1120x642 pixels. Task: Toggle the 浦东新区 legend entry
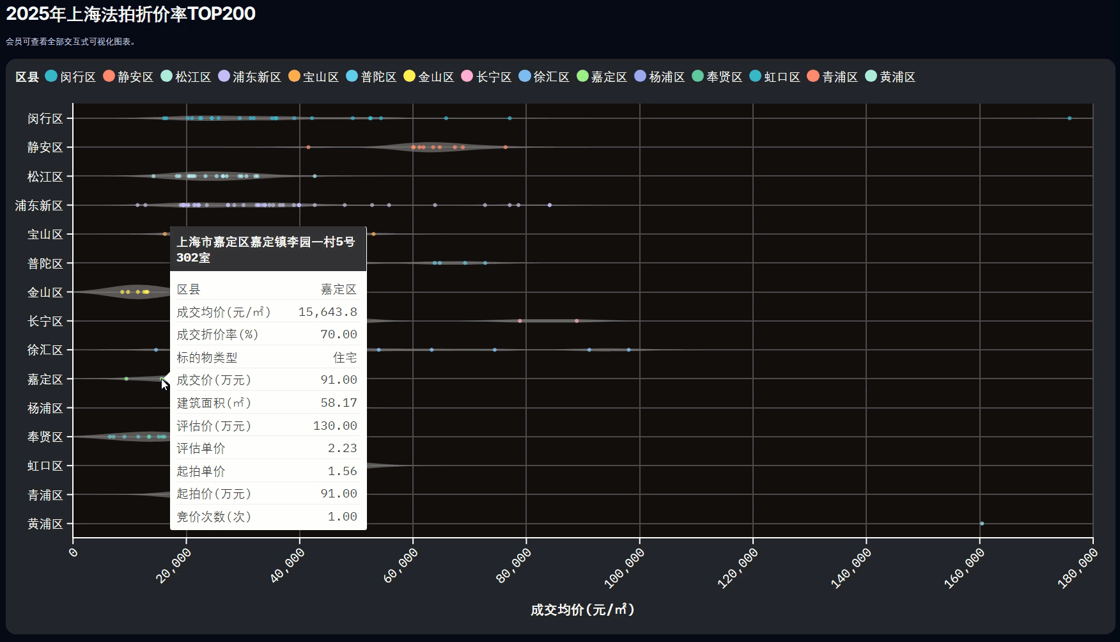(256, 77)
